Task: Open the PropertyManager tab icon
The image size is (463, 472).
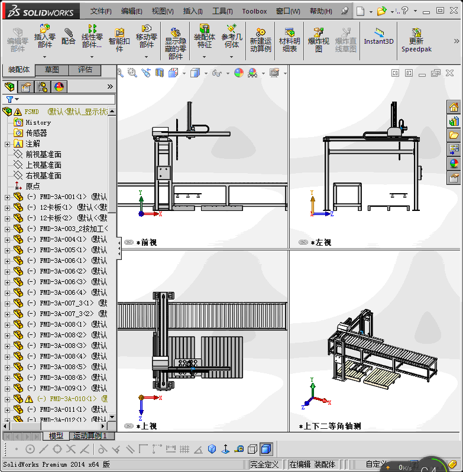Action: pos(26,87)
